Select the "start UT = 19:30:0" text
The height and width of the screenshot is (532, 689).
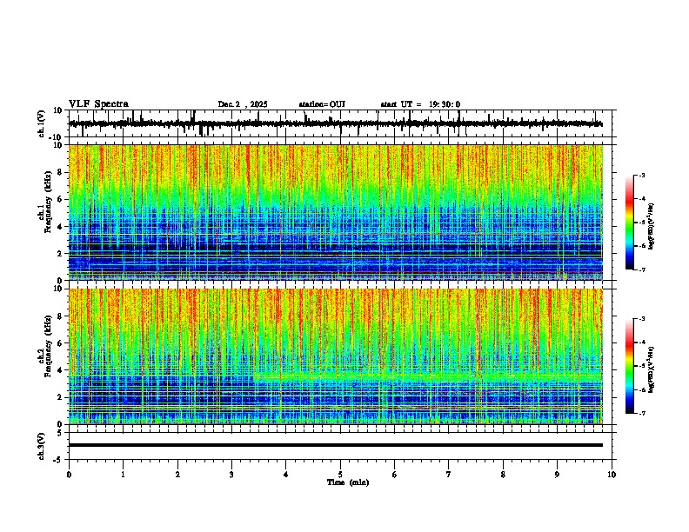[x=420, y=104]
